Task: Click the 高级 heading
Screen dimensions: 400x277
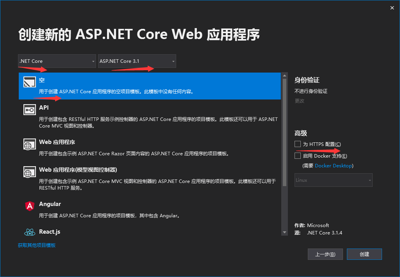Action: [x=301, y=133]
